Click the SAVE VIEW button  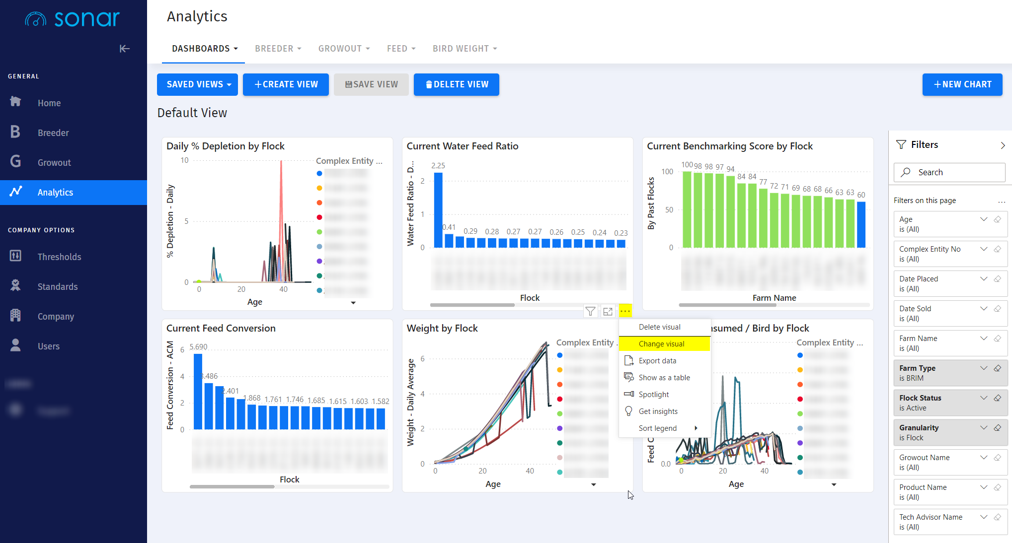click(x=371, y=84)
